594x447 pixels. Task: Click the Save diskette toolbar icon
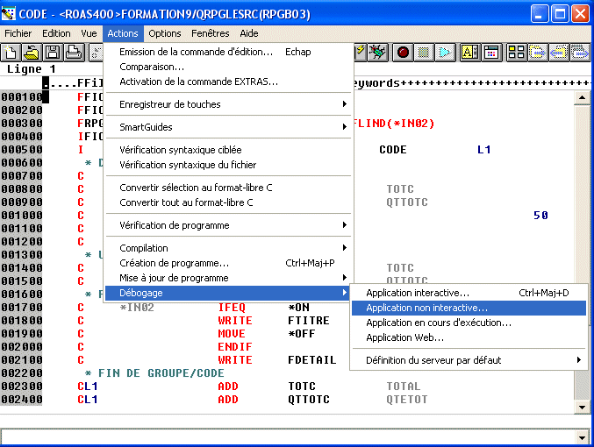(52, 53)
